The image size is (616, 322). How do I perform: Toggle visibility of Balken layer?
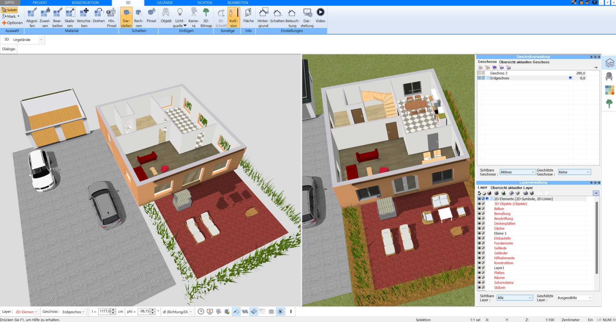479,209
